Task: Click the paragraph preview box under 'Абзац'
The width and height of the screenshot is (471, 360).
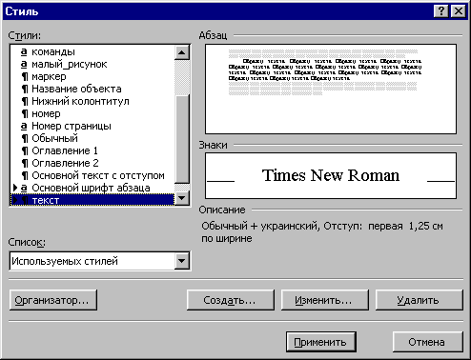Action: (331, 90)
